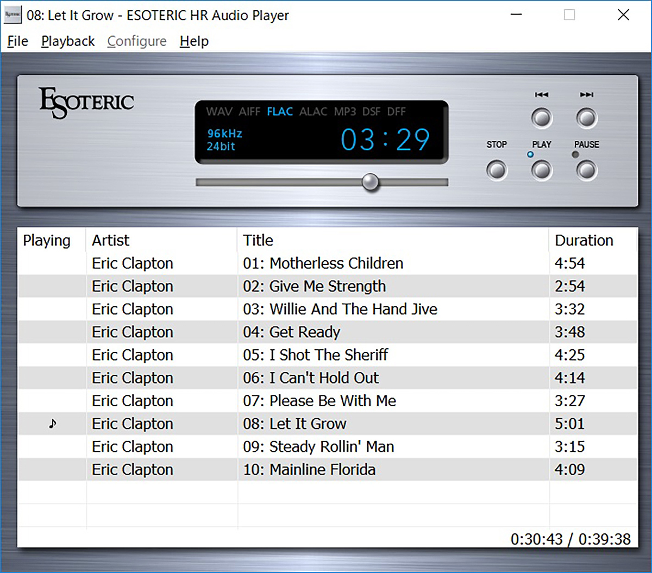Select track 07: Please Be With Me
The height and width of the screenshot is (573, 652).
pyautogui.click(x=328, y=400)
